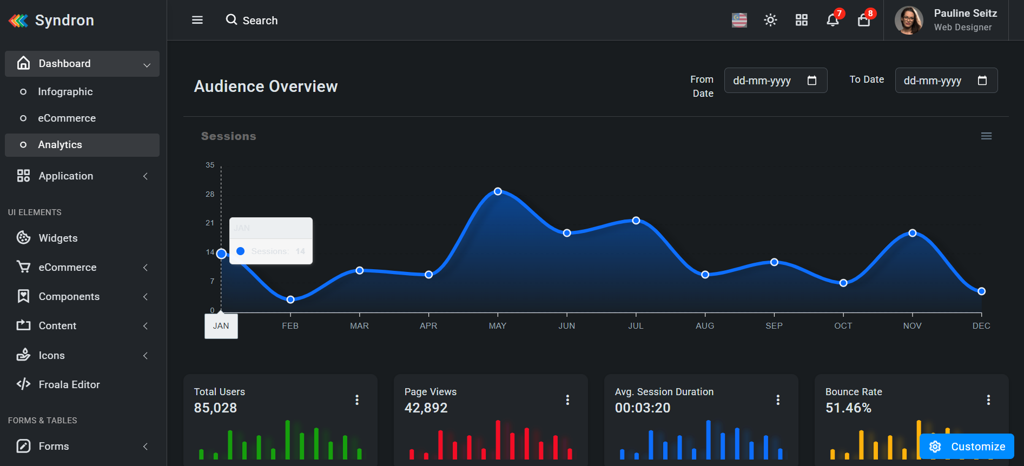Toggle the light/dark theme sun icon

(770, 20)
